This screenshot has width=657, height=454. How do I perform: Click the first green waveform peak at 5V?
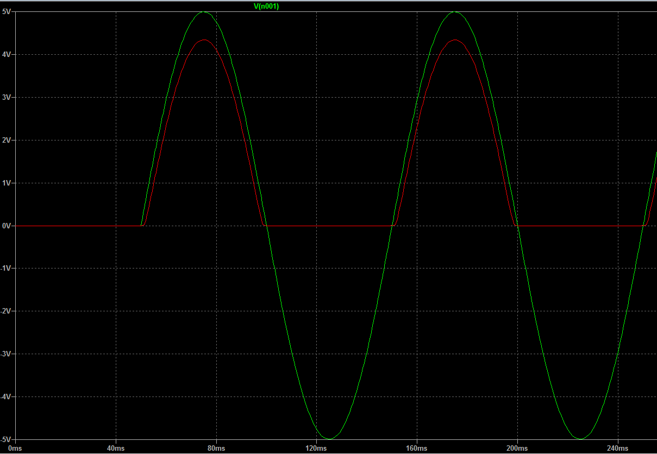204,12
